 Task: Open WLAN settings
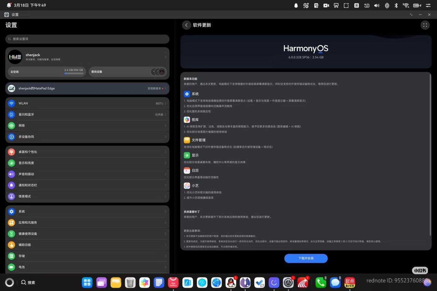[x=87, y=103]
